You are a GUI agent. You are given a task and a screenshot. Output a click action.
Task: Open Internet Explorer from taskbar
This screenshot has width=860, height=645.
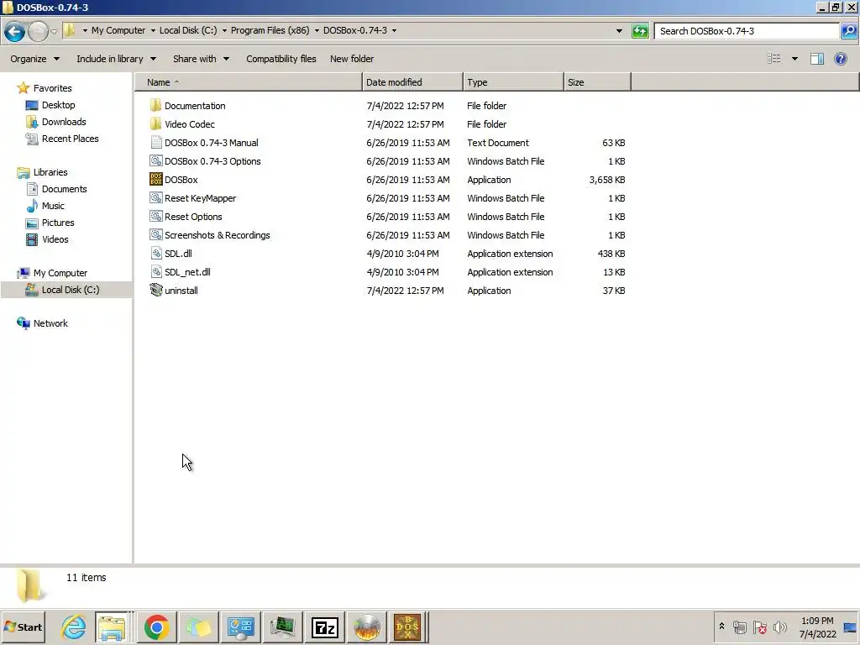point(74,627)
